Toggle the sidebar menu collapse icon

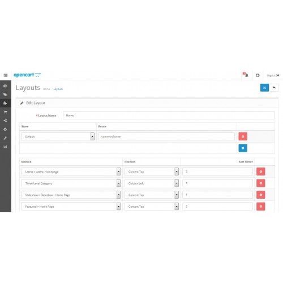pyautogui.click(x=6, y=75)
